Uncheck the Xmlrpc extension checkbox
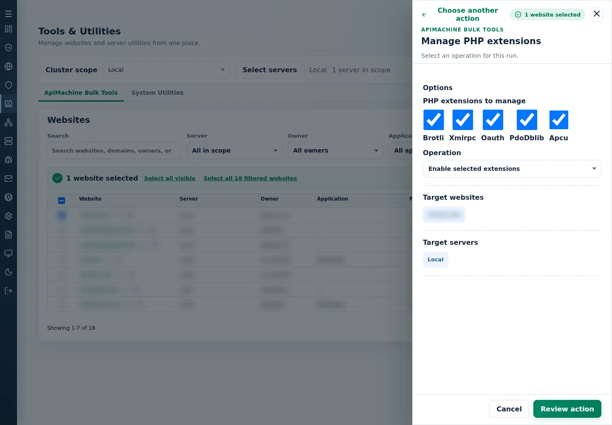 point(463,120)
